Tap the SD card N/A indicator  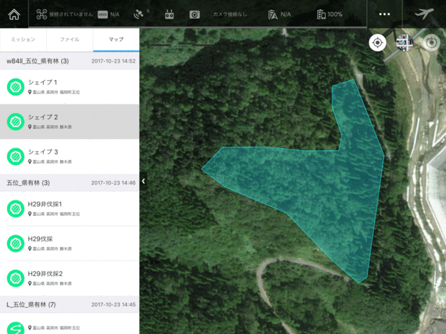pyautogui.click(x=279, y=15)
